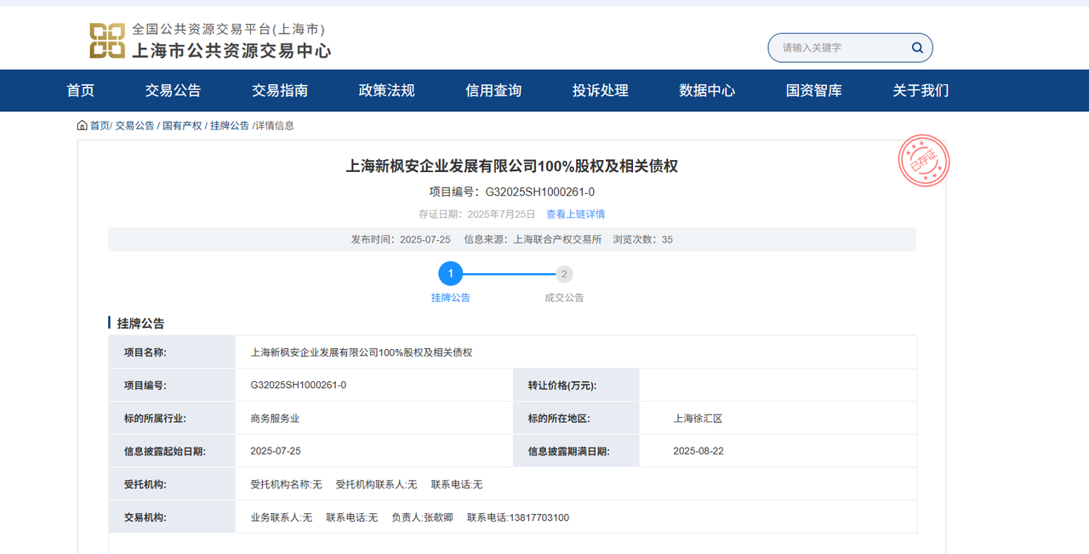Click the phone number 13817703100
Image resolution: width=1089 pixels, height=554 pixels.
point(539,517)
